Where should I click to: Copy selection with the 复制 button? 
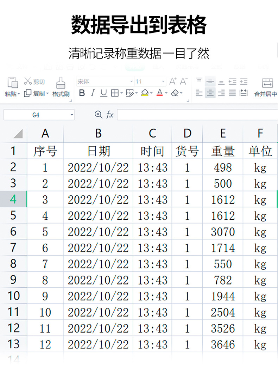[x=34, y=93]
